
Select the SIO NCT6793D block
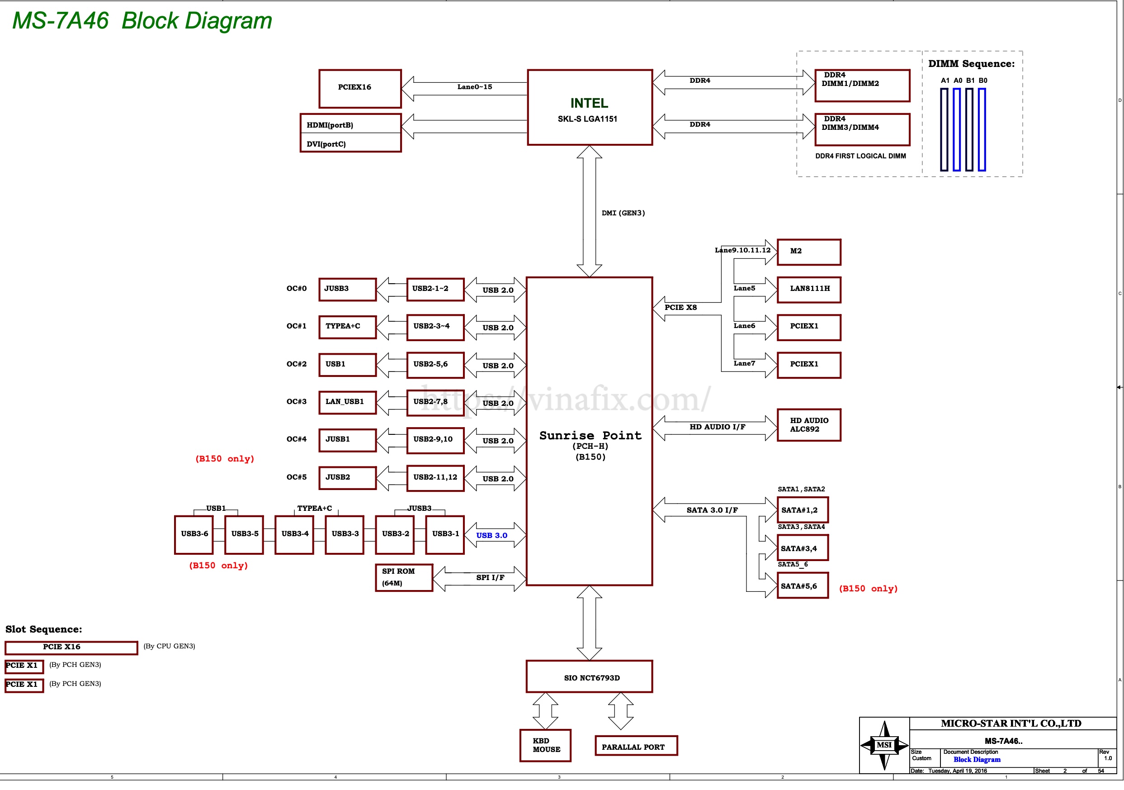pos(590,677)
